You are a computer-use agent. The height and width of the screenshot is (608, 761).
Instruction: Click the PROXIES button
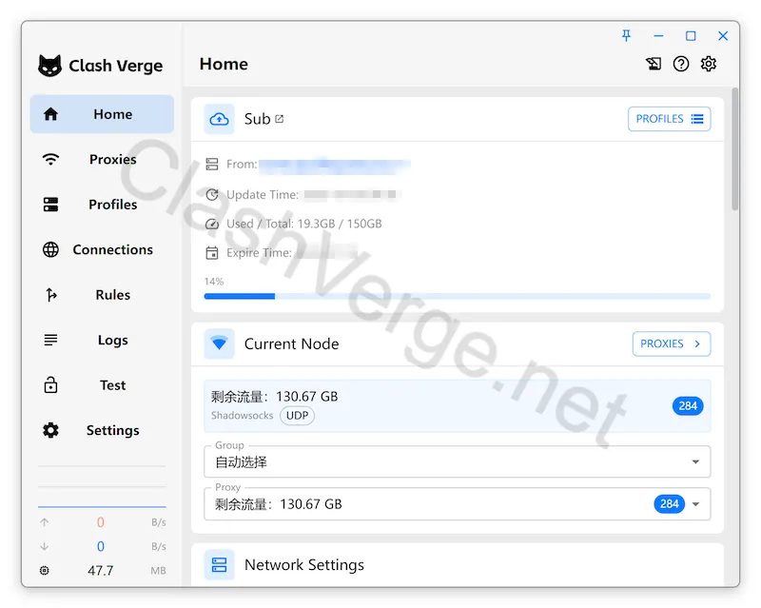[672, 343]
